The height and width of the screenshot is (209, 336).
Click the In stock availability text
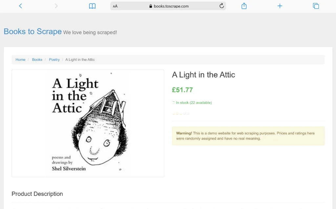click(194, 103)
